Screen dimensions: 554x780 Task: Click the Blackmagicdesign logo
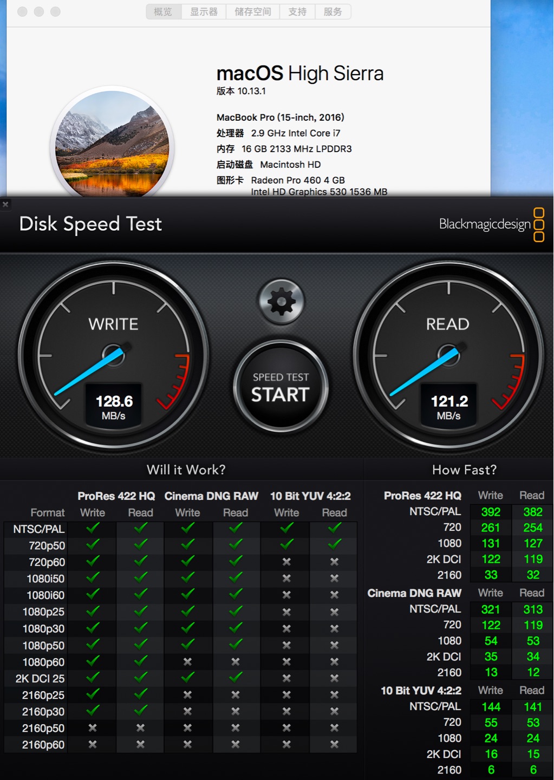pyautogui.click(x=491, y=224)
